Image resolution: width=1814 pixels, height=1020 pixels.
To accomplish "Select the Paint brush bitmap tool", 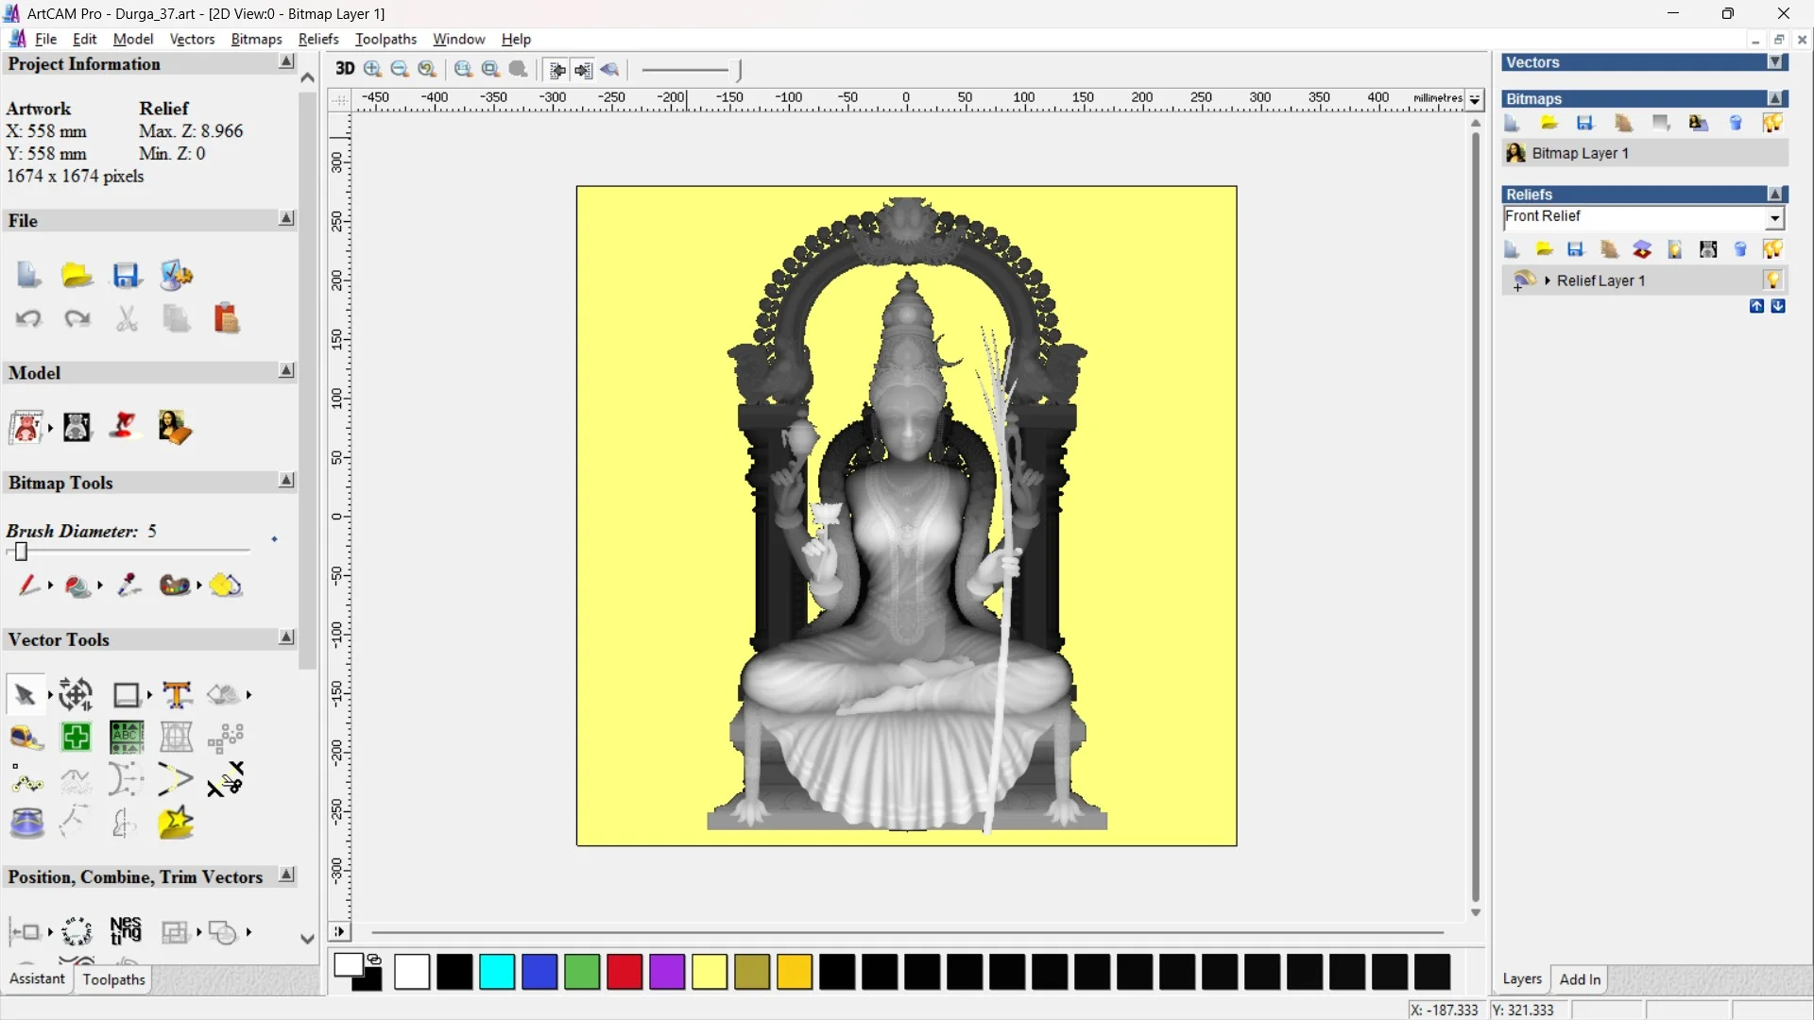I will coord(28,586).
